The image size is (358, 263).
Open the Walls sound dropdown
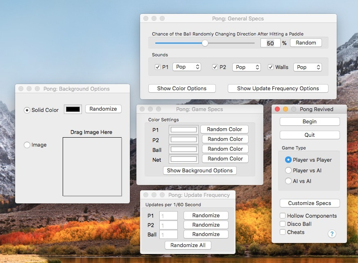pos(308,67)
